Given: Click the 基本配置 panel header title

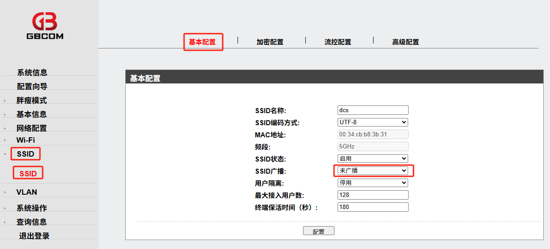Looking at the screenshot, I should 145,79.
